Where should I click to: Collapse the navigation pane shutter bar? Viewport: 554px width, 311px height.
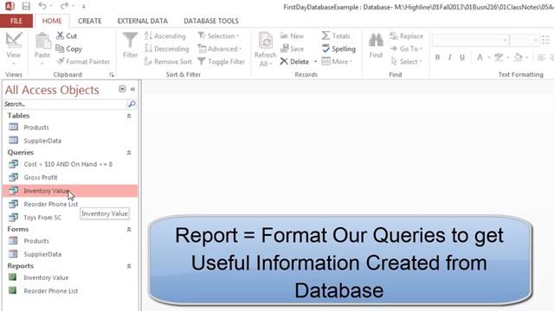[132, 89]
